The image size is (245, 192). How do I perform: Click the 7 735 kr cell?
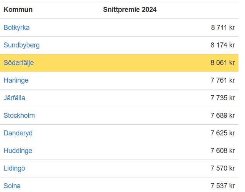(223, 98)
